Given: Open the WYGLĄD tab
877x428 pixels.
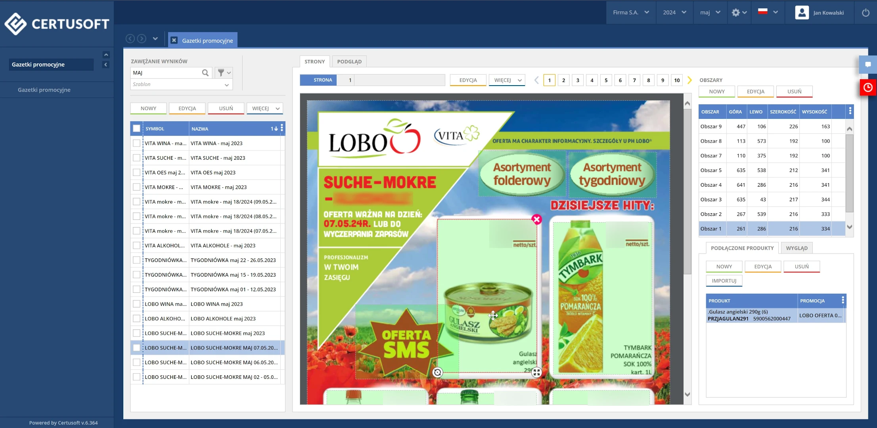Looking at the screenshot, I should (x=797, y=248).
